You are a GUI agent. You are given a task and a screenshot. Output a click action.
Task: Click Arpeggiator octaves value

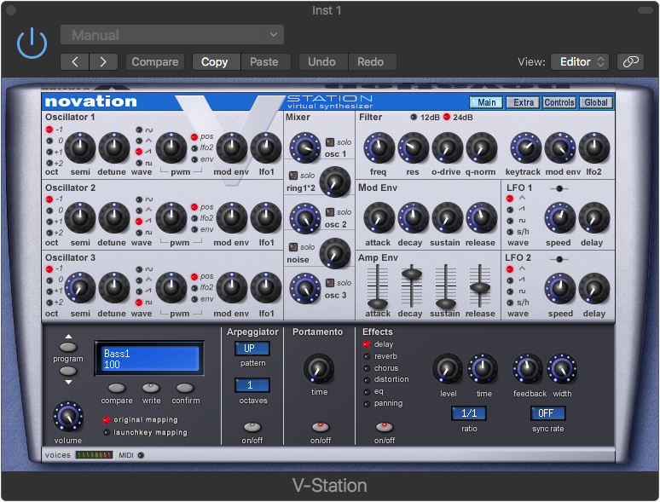(x=252, y=385)
